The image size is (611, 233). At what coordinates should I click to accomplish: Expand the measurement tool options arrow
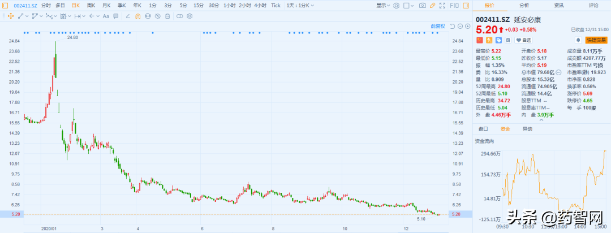[x=70, y=16]
